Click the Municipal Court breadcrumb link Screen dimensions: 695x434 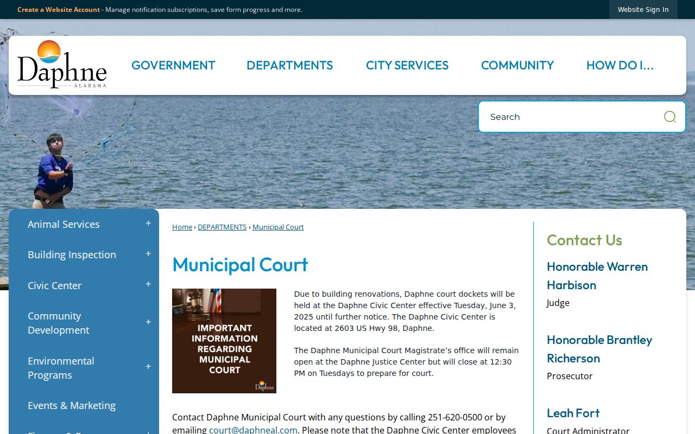278,227
